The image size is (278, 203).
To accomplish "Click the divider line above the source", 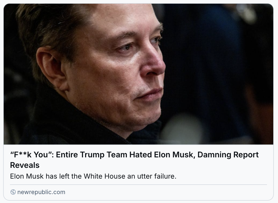I will [138, 185].
